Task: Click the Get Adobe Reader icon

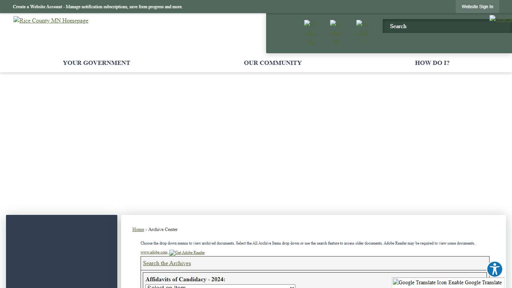Action: (187, 253)
